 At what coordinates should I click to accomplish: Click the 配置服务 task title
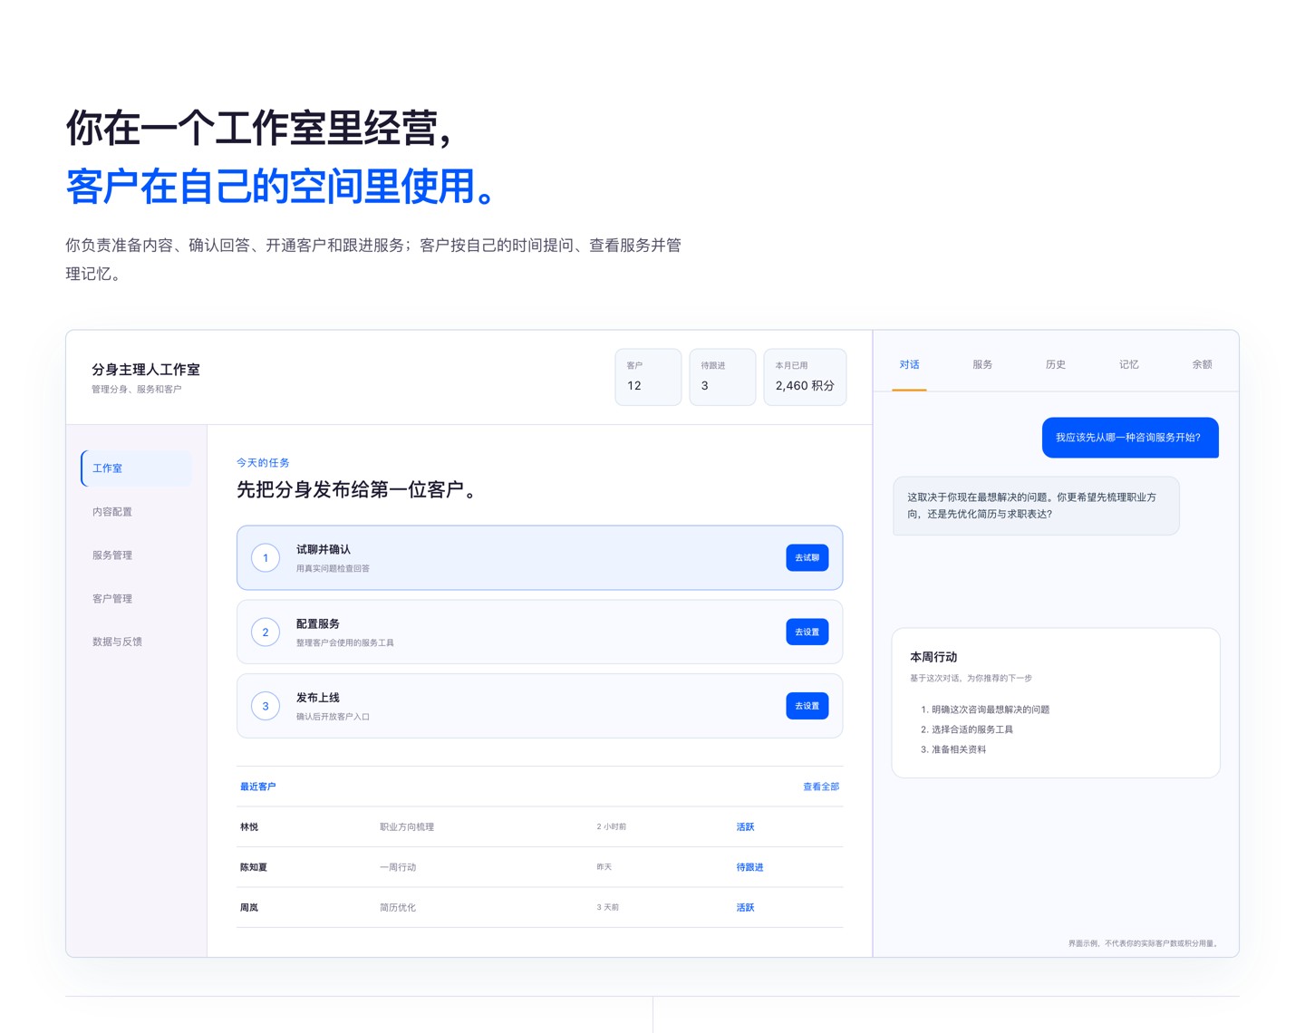tap(318, 623)
